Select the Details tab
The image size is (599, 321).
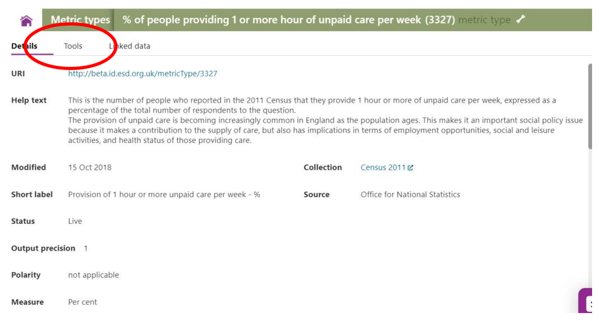click(x=24, y=46)
